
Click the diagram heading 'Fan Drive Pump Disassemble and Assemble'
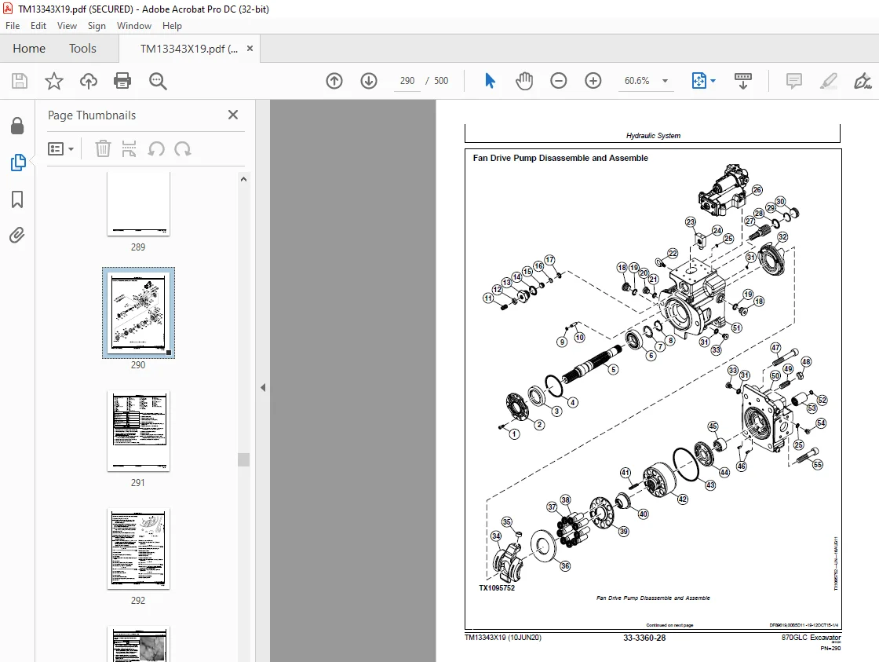560,158
